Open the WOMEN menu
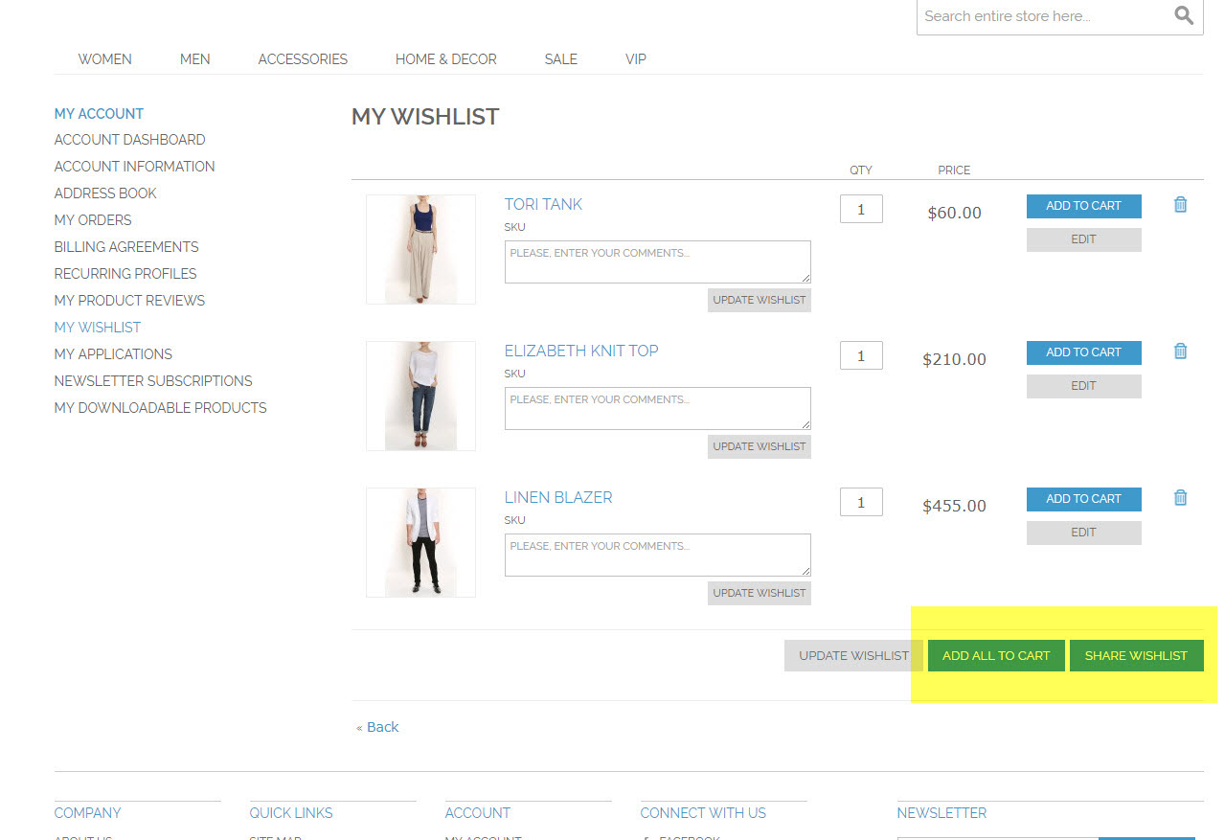 (x=104, y=58)
